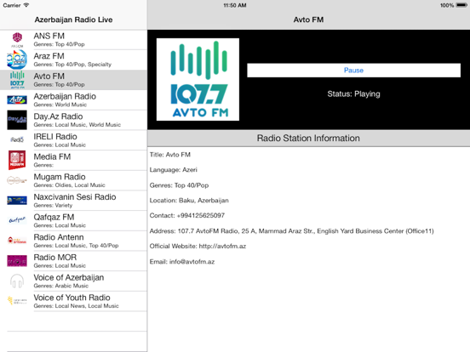Click the Title: Avto FM info line
The height and width of the screenshot is (352, 470).
pos(170,155)
